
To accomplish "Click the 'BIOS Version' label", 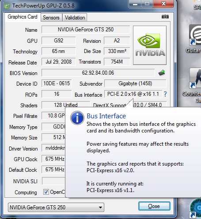I will click(23, 73).
